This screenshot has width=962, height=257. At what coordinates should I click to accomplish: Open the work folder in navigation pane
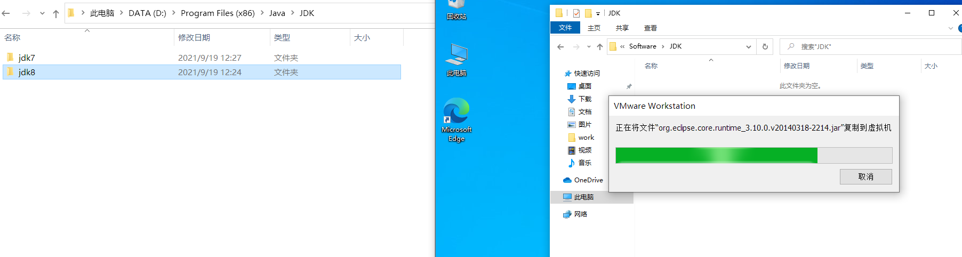586,138
